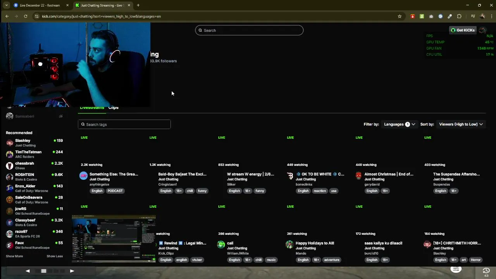Select the reaction tag
496x279 pixels.
pyautogui.click(x=320, y=191)
